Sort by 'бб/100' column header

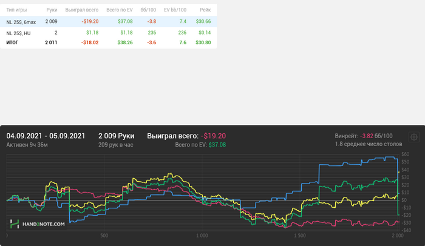click(148, 10)
